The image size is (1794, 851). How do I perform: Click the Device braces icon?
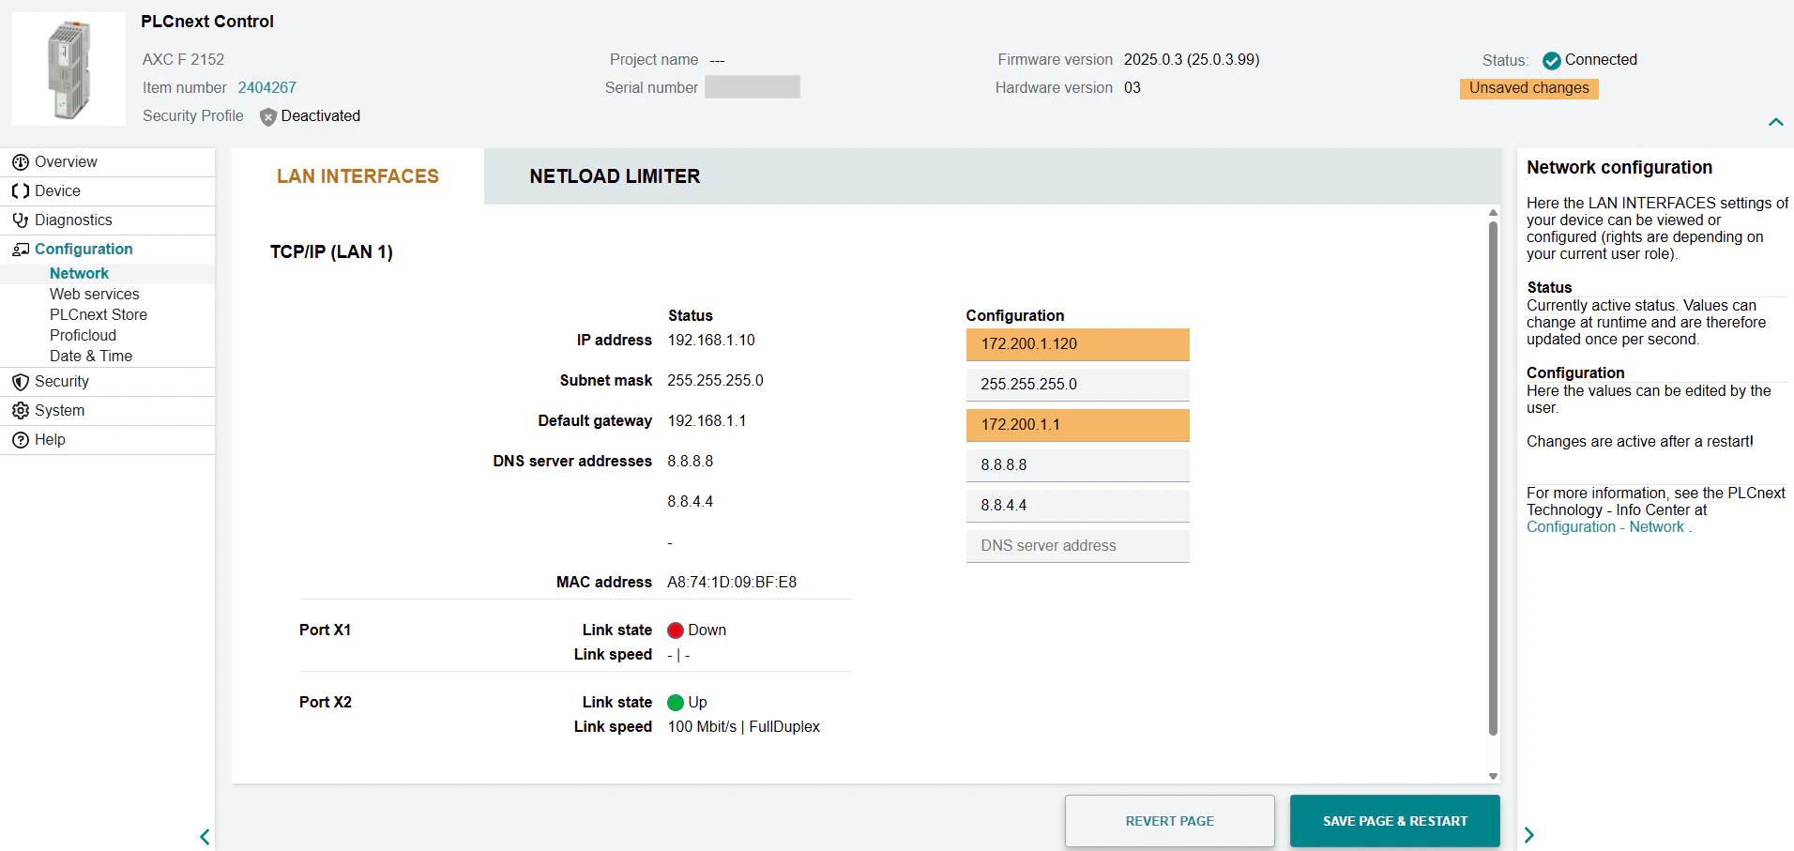(21, 191)
